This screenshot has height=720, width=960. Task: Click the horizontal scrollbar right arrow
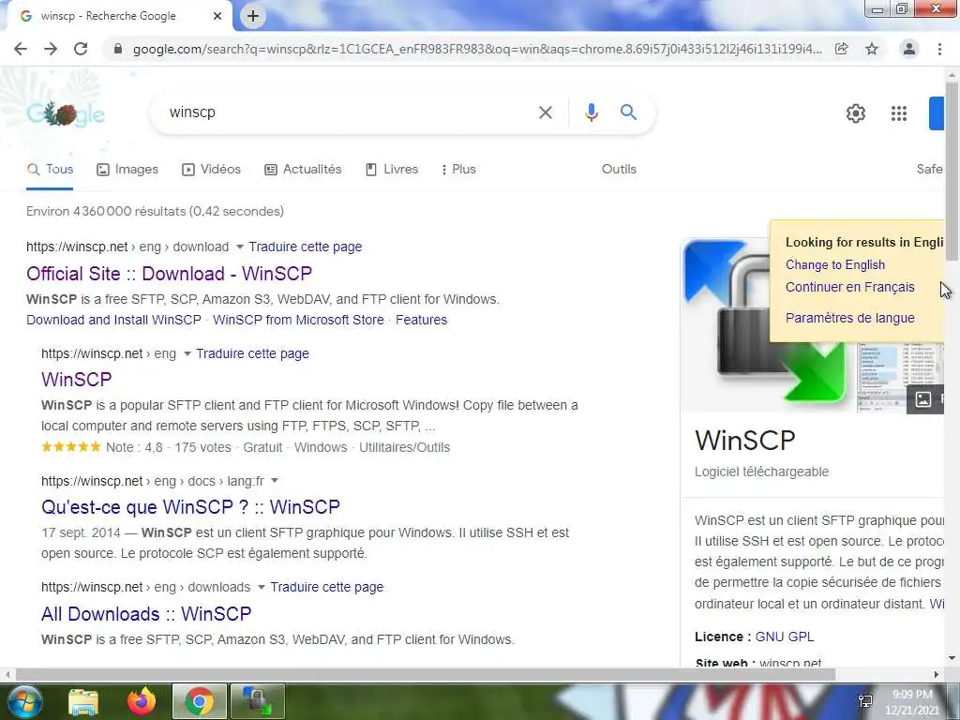pyautogui.click(x=937, y=674)
